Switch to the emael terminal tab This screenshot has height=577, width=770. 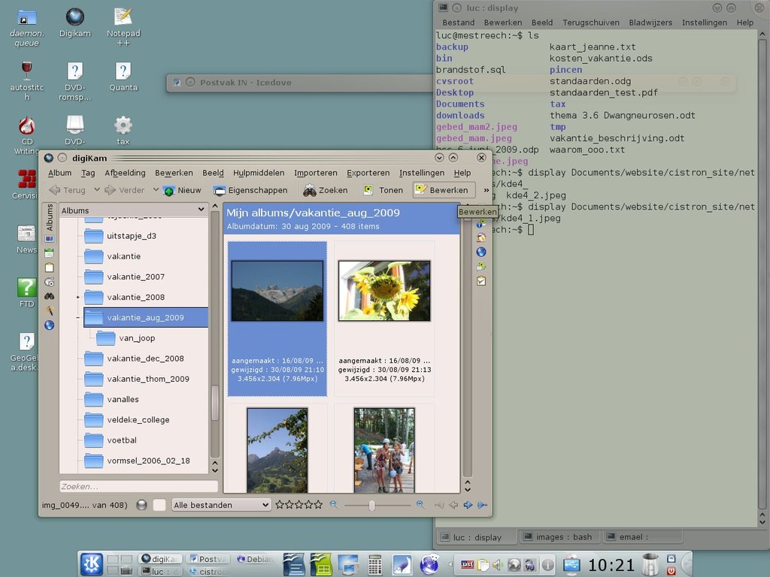[642, 537]
